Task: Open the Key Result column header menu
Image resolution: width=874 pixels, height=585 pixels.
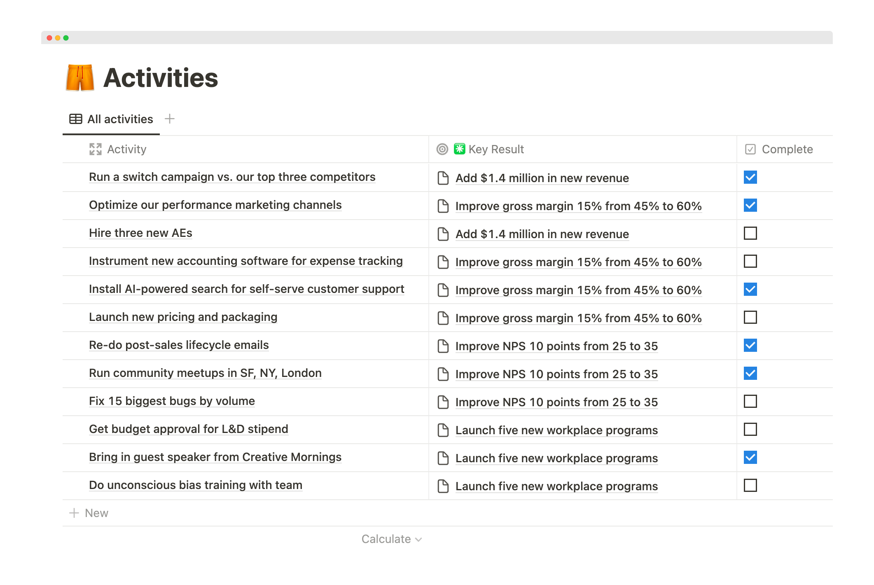Action: [496, 149]
